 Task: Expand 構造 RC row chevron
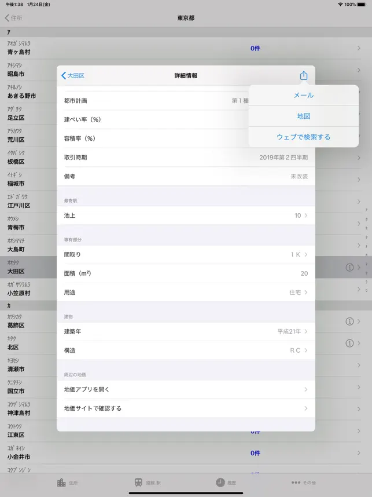pyautogui.click(x=306, y=350)
